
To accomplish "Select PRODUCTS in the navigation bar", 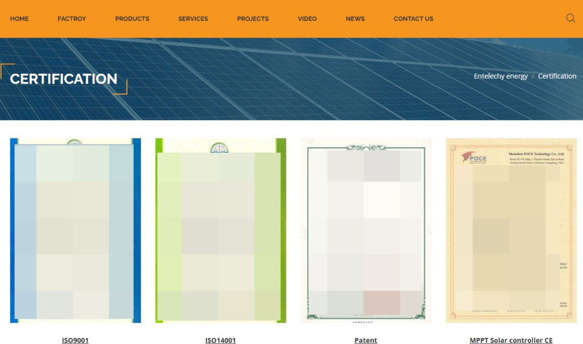I will pos(132,19).
